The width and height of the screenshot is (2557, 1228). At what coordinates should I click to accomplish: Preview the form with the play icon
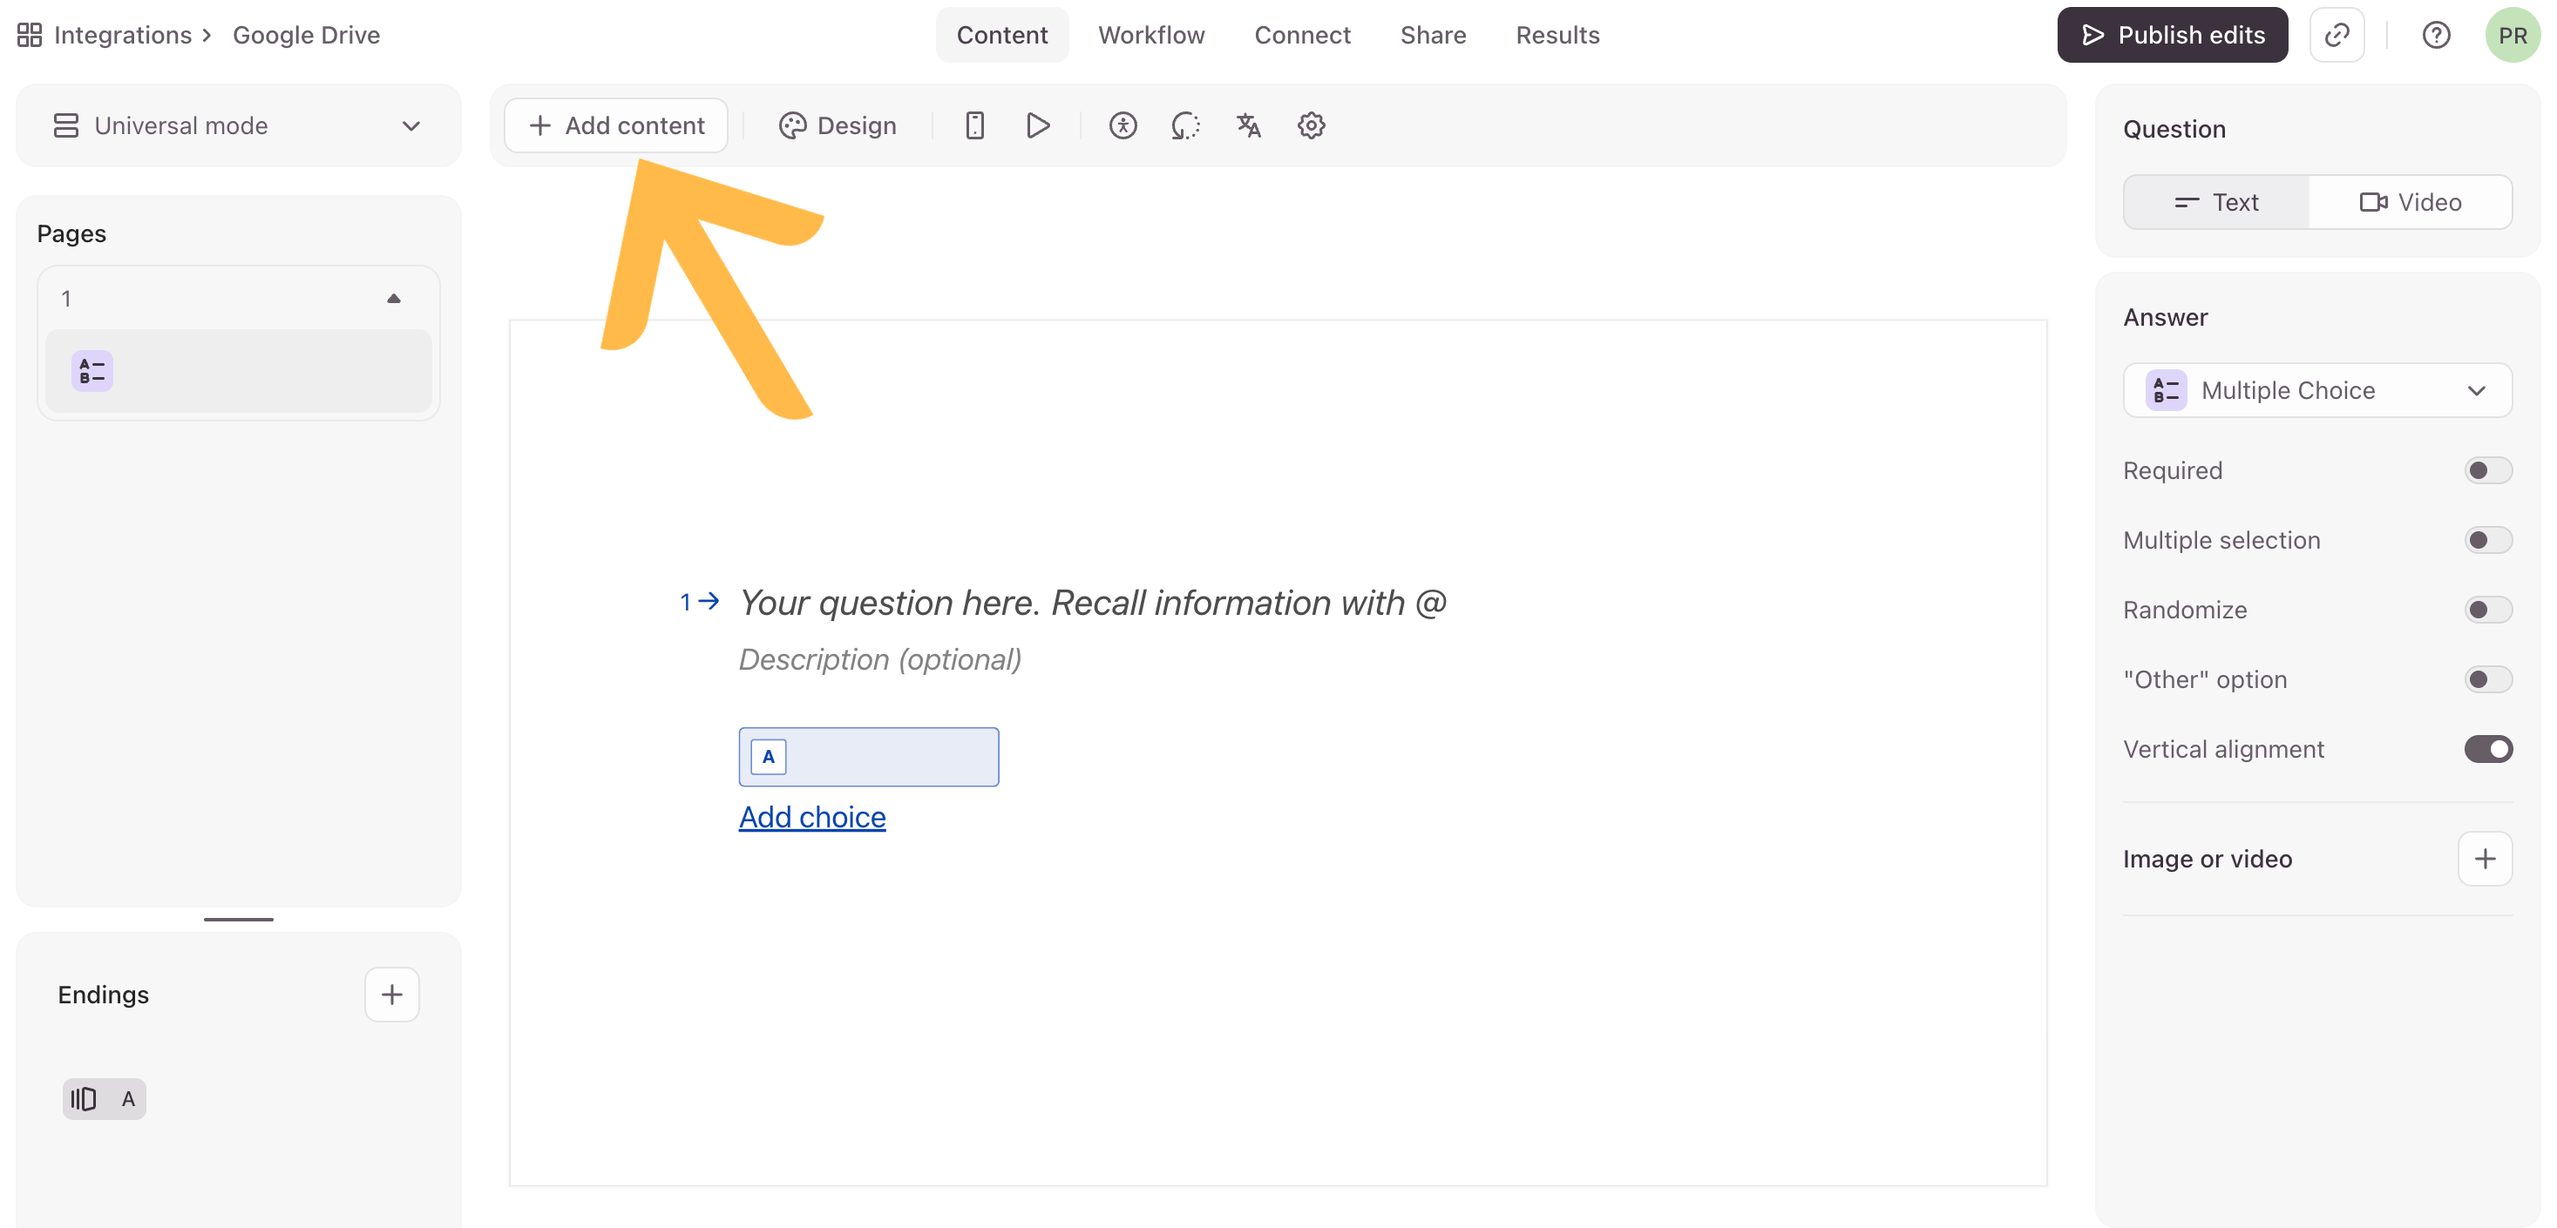[1038, 125]
